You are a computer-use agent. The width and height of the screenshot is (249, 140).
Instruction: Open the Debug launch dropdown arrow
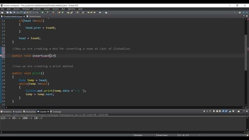click(x=45, y=12)
